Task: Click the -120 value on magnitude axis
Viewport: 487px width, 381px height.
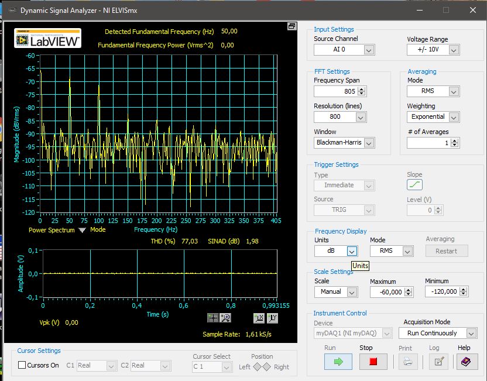Action: [29, 212]
